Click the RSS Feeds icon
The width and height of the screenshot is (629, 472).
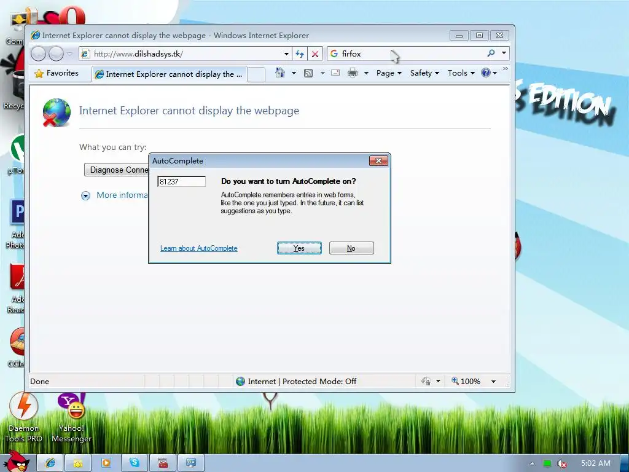pos(308,73)
